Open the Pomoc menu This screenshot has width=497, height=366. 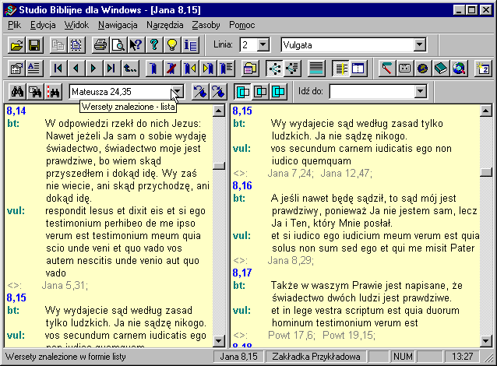point(241,25)
